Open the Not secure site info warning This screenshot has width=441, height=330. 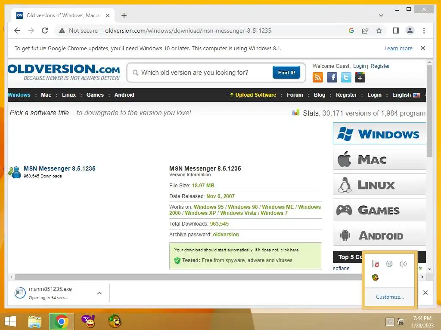click(78, 31)
